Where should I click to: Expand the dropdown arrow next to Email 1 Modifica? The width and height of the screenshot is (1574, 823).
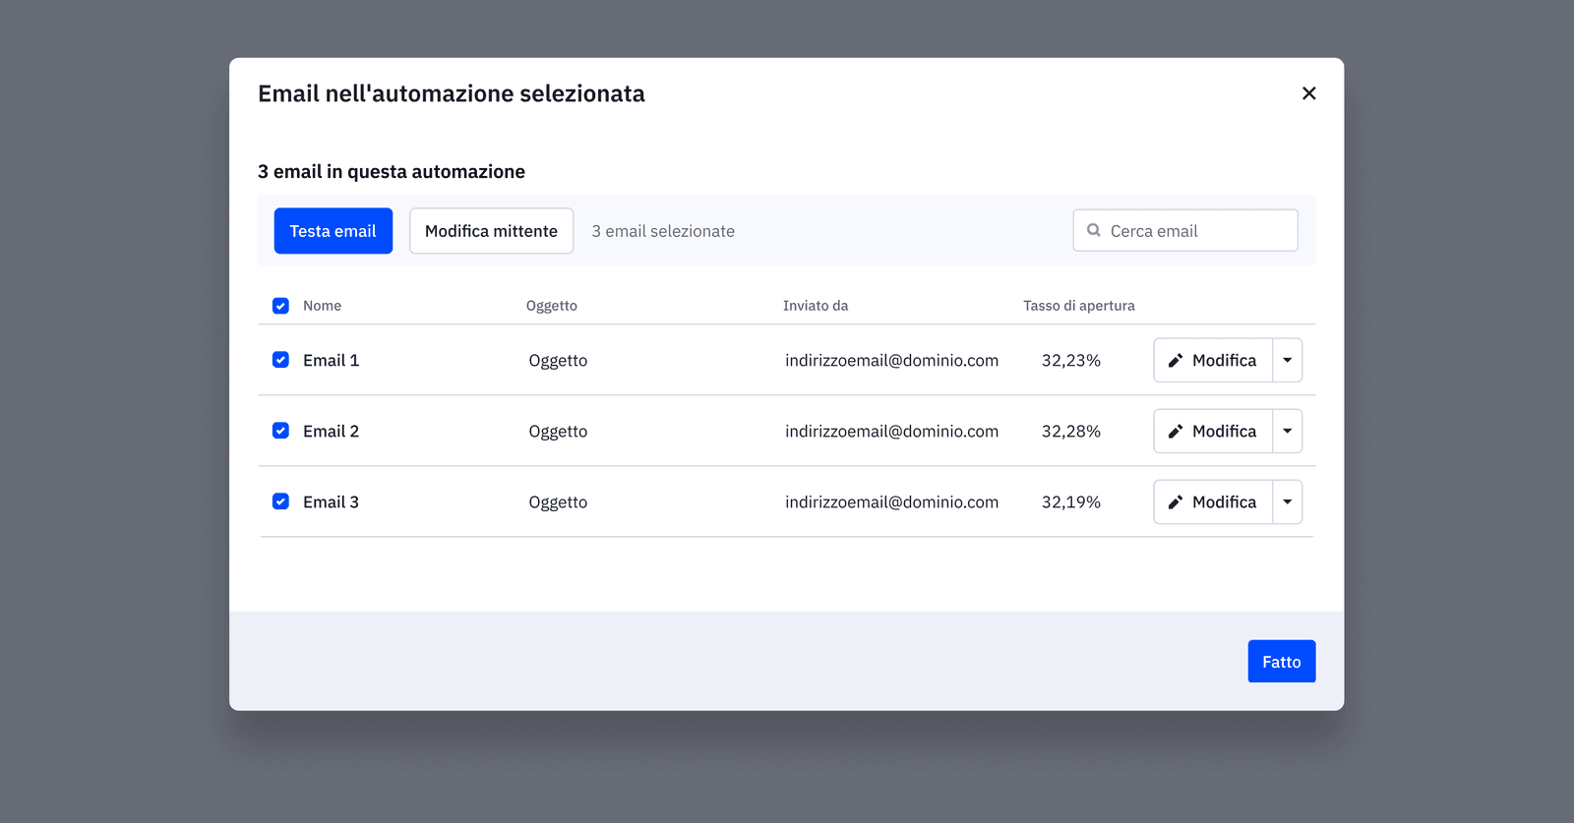click(1287, 361)
